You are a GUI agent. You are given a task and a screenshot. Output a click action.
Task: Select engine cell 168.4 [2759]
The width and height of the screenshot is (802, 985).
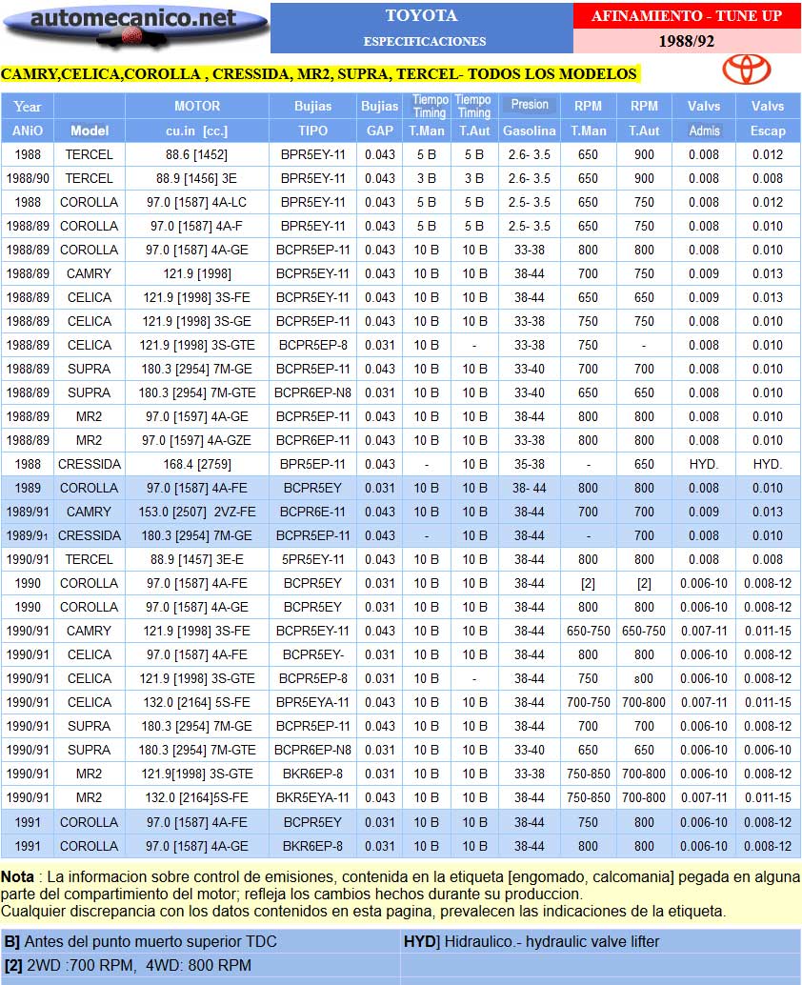tap(197, 464)
